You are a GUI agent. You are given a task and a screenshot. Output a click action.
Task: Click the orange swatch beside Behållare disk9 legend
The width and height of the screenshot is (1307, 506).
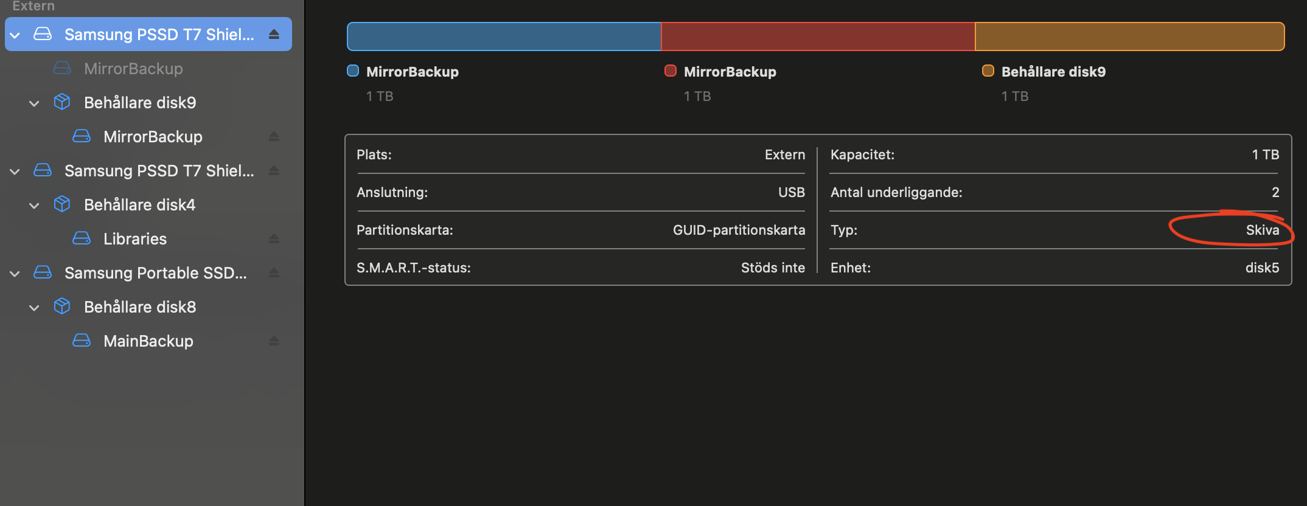(x=988, y=71)
